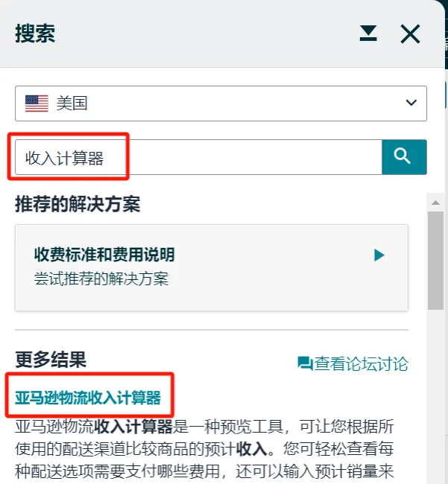
Task: Select the 美国 text in country selector
Action: [72, 103]
